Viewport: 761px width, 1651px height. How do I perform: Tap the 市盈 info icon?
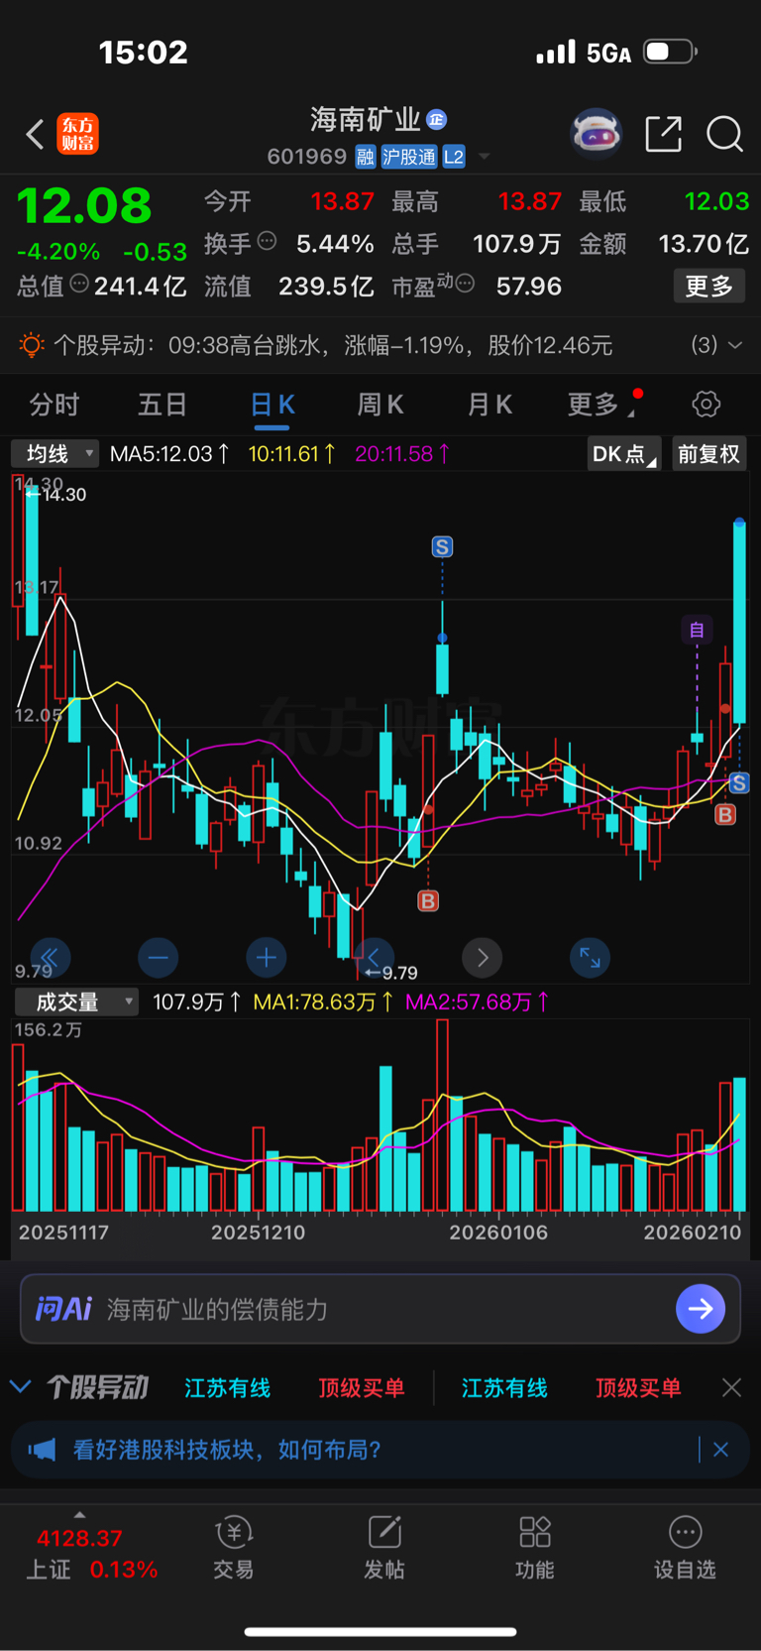[464, 285]
